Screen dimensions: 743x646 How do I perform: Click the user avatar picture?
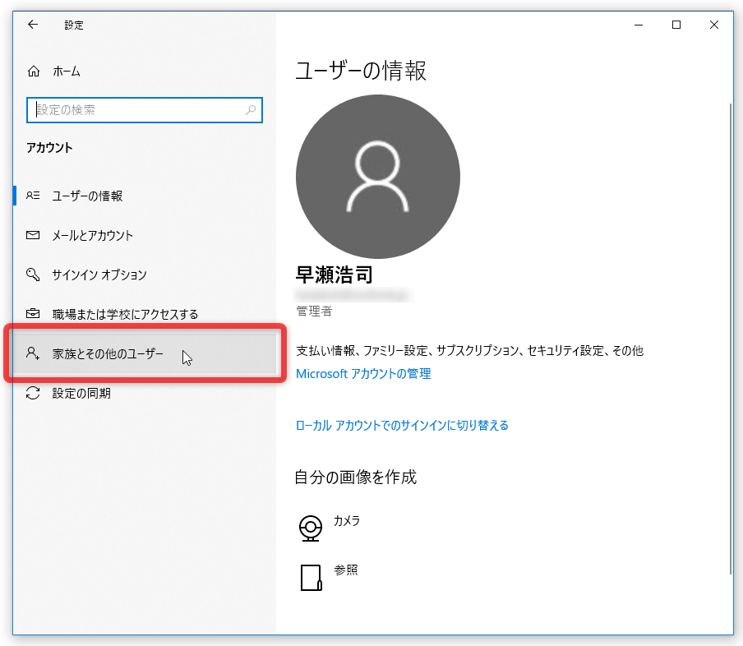click(377, 177)
